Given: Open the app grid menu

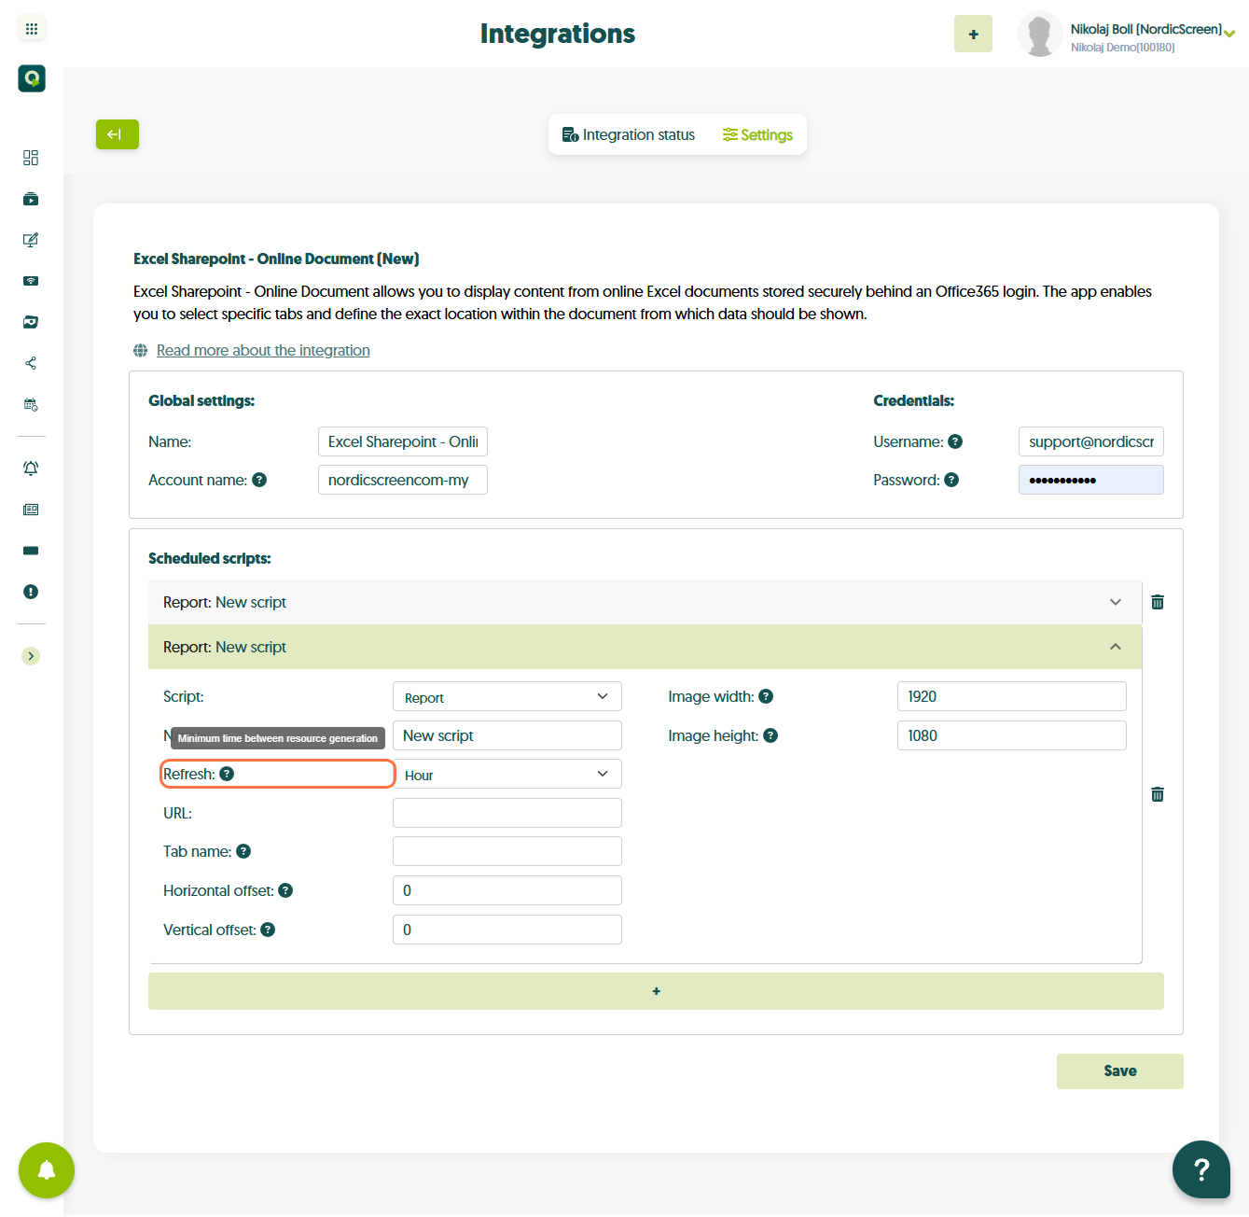Looking at the screenshot, I should pos(32,29).
